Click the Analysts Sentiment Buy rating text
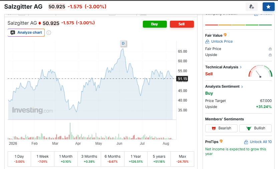The height and width of the screenshot is (169, 278). tap(209, 93)
